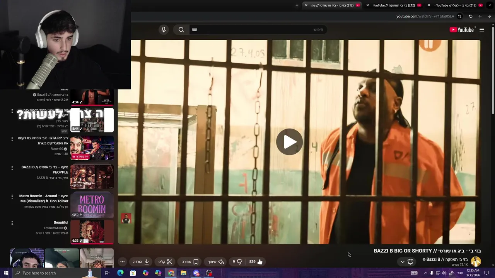Focus the YouTube search field
Viewport: 495px width, 278px height.
(x=258, y=30)
